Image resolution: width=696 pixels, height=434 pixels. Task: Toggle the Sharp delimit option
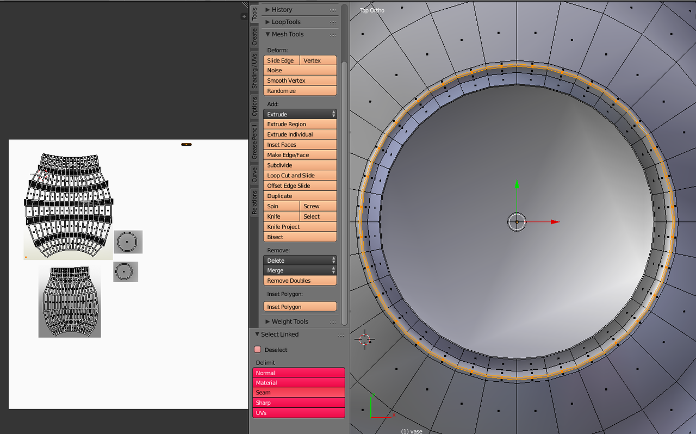coord(299,403)
